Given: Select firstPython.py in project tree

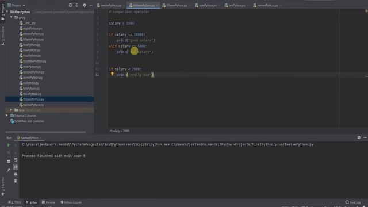Looking at the screenshot, I should (30, 45).
